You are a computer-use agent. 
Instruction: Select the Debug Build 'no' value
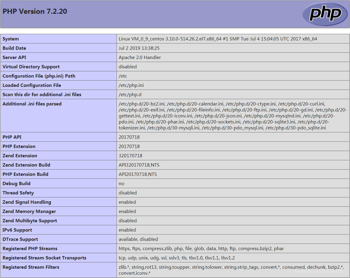tap(122, 184)
